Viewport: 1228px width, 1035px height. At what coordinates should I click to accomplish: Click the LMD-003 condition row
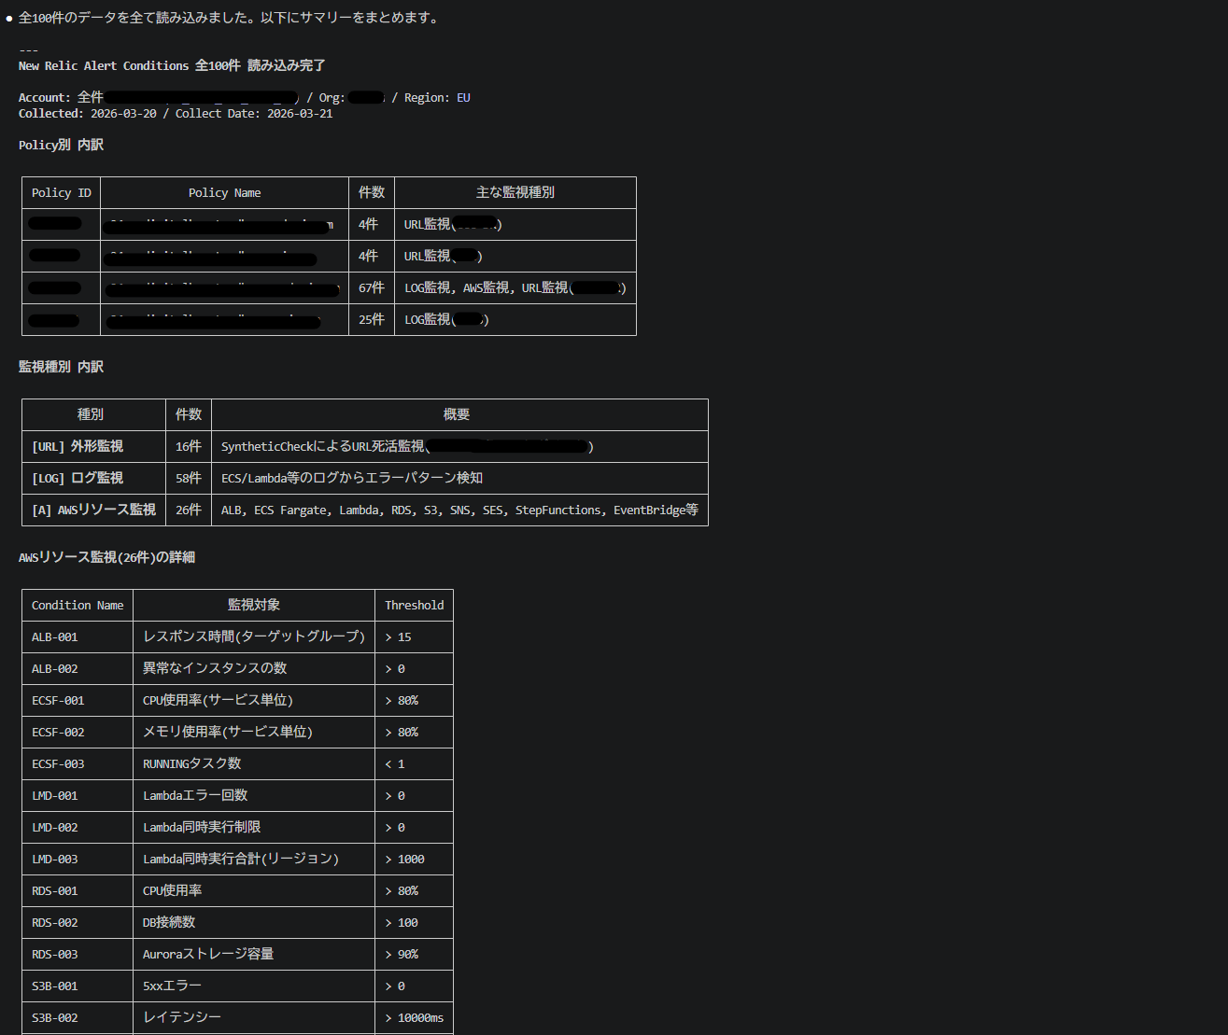55,860
